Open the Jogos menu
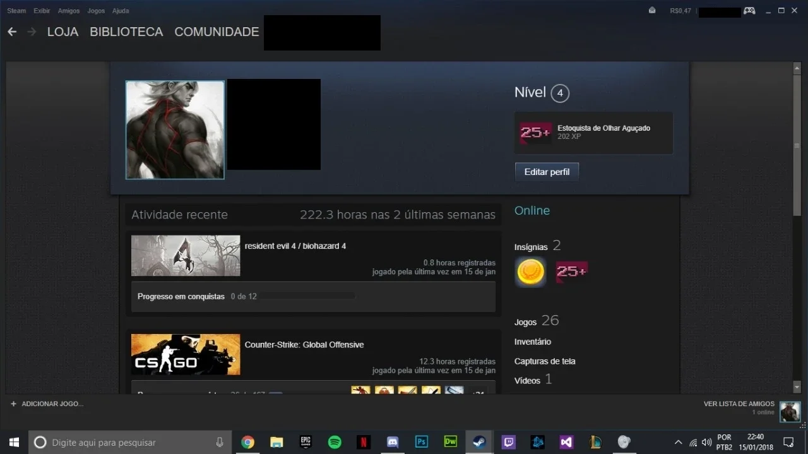 tap(96, 11)
